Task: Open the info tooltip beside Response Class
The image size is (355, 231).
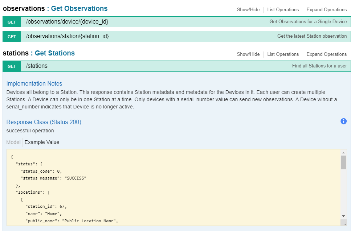Action: pos(343,121)
